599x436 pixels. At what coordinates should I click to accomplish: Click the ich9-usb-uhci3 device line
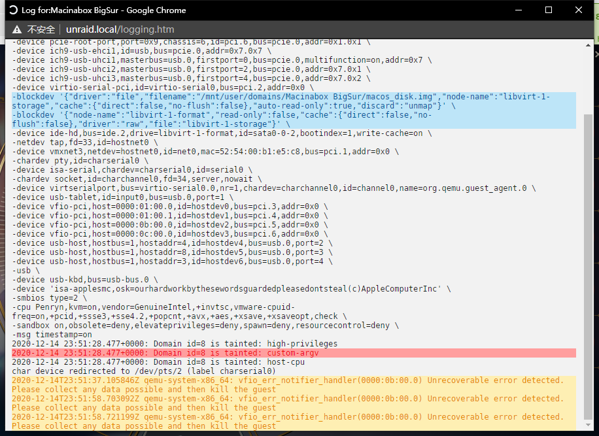click(x=192, y=78)
